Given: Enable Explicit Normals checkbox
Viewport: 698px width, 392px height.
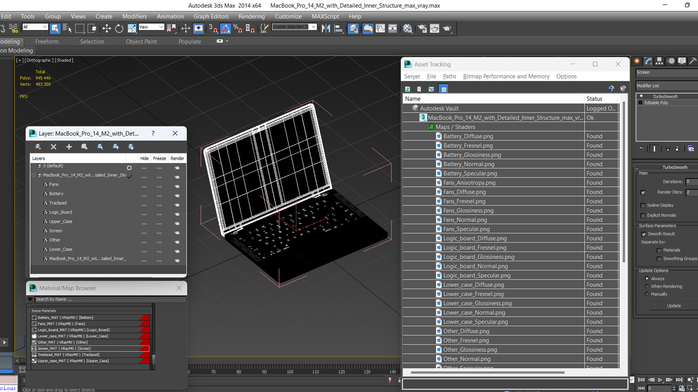Looking at the screenshot, I should point(643,216).
